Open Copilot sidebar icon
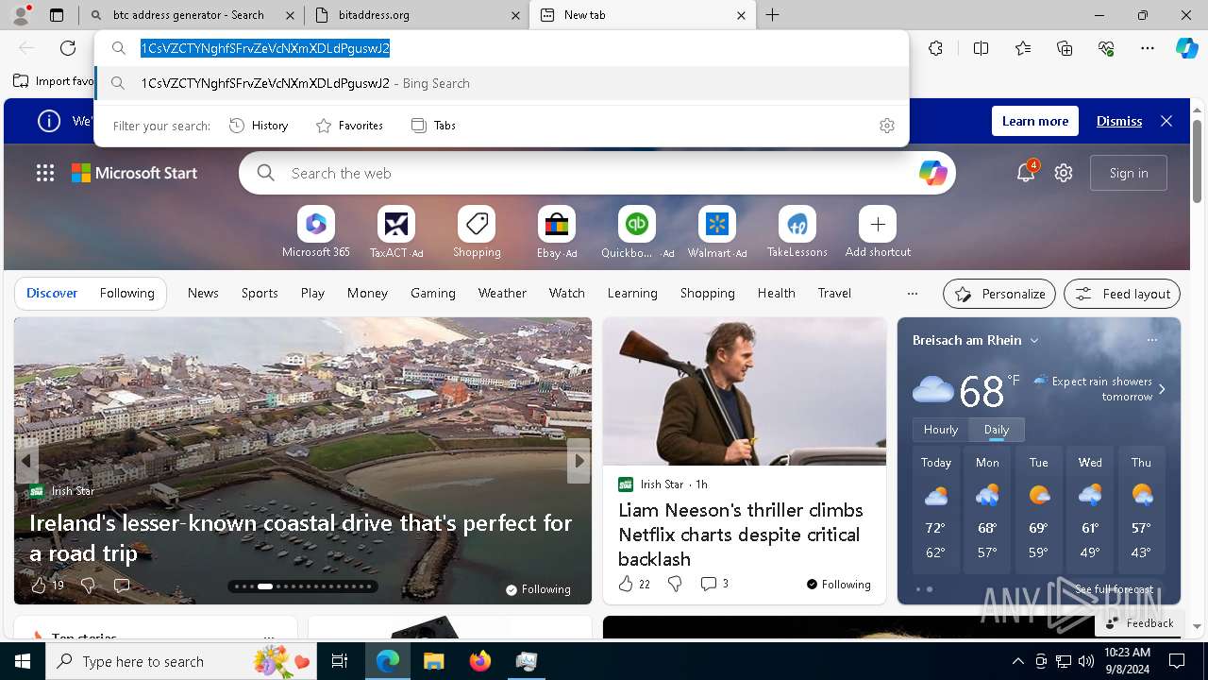Screen dimensions: 1208x680 1186,48
